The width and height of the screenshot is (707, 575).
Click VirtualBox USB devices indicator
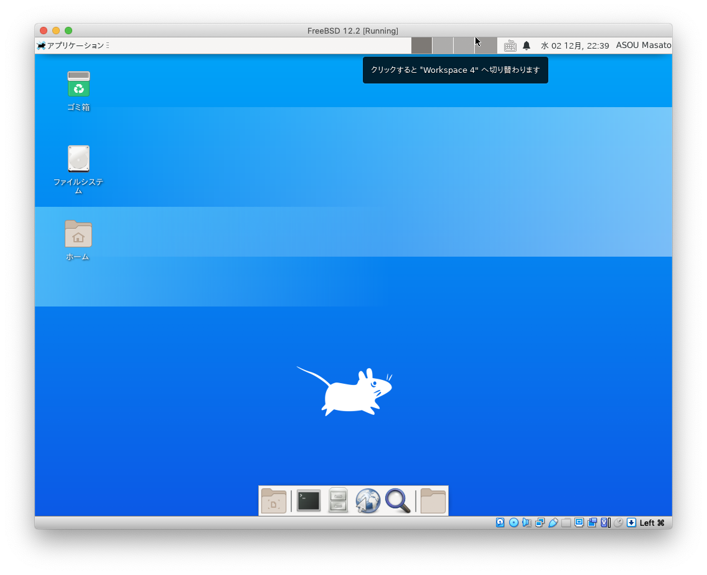click(553, 523)
